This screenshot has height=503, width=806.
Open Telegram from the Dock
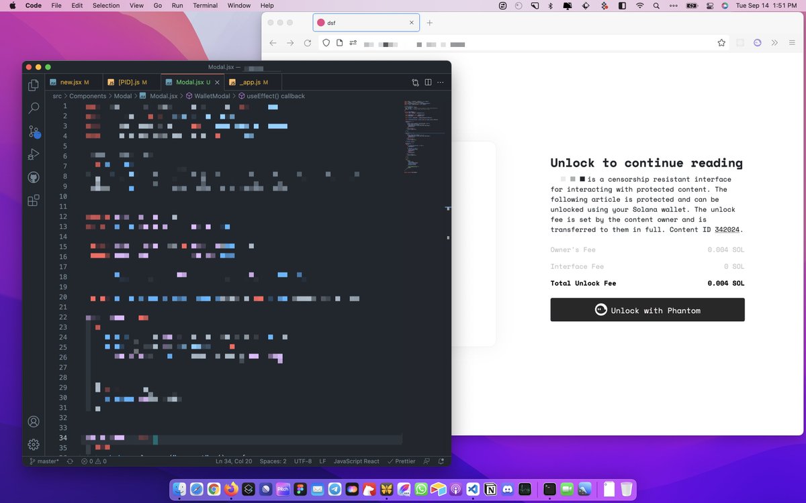334,490
